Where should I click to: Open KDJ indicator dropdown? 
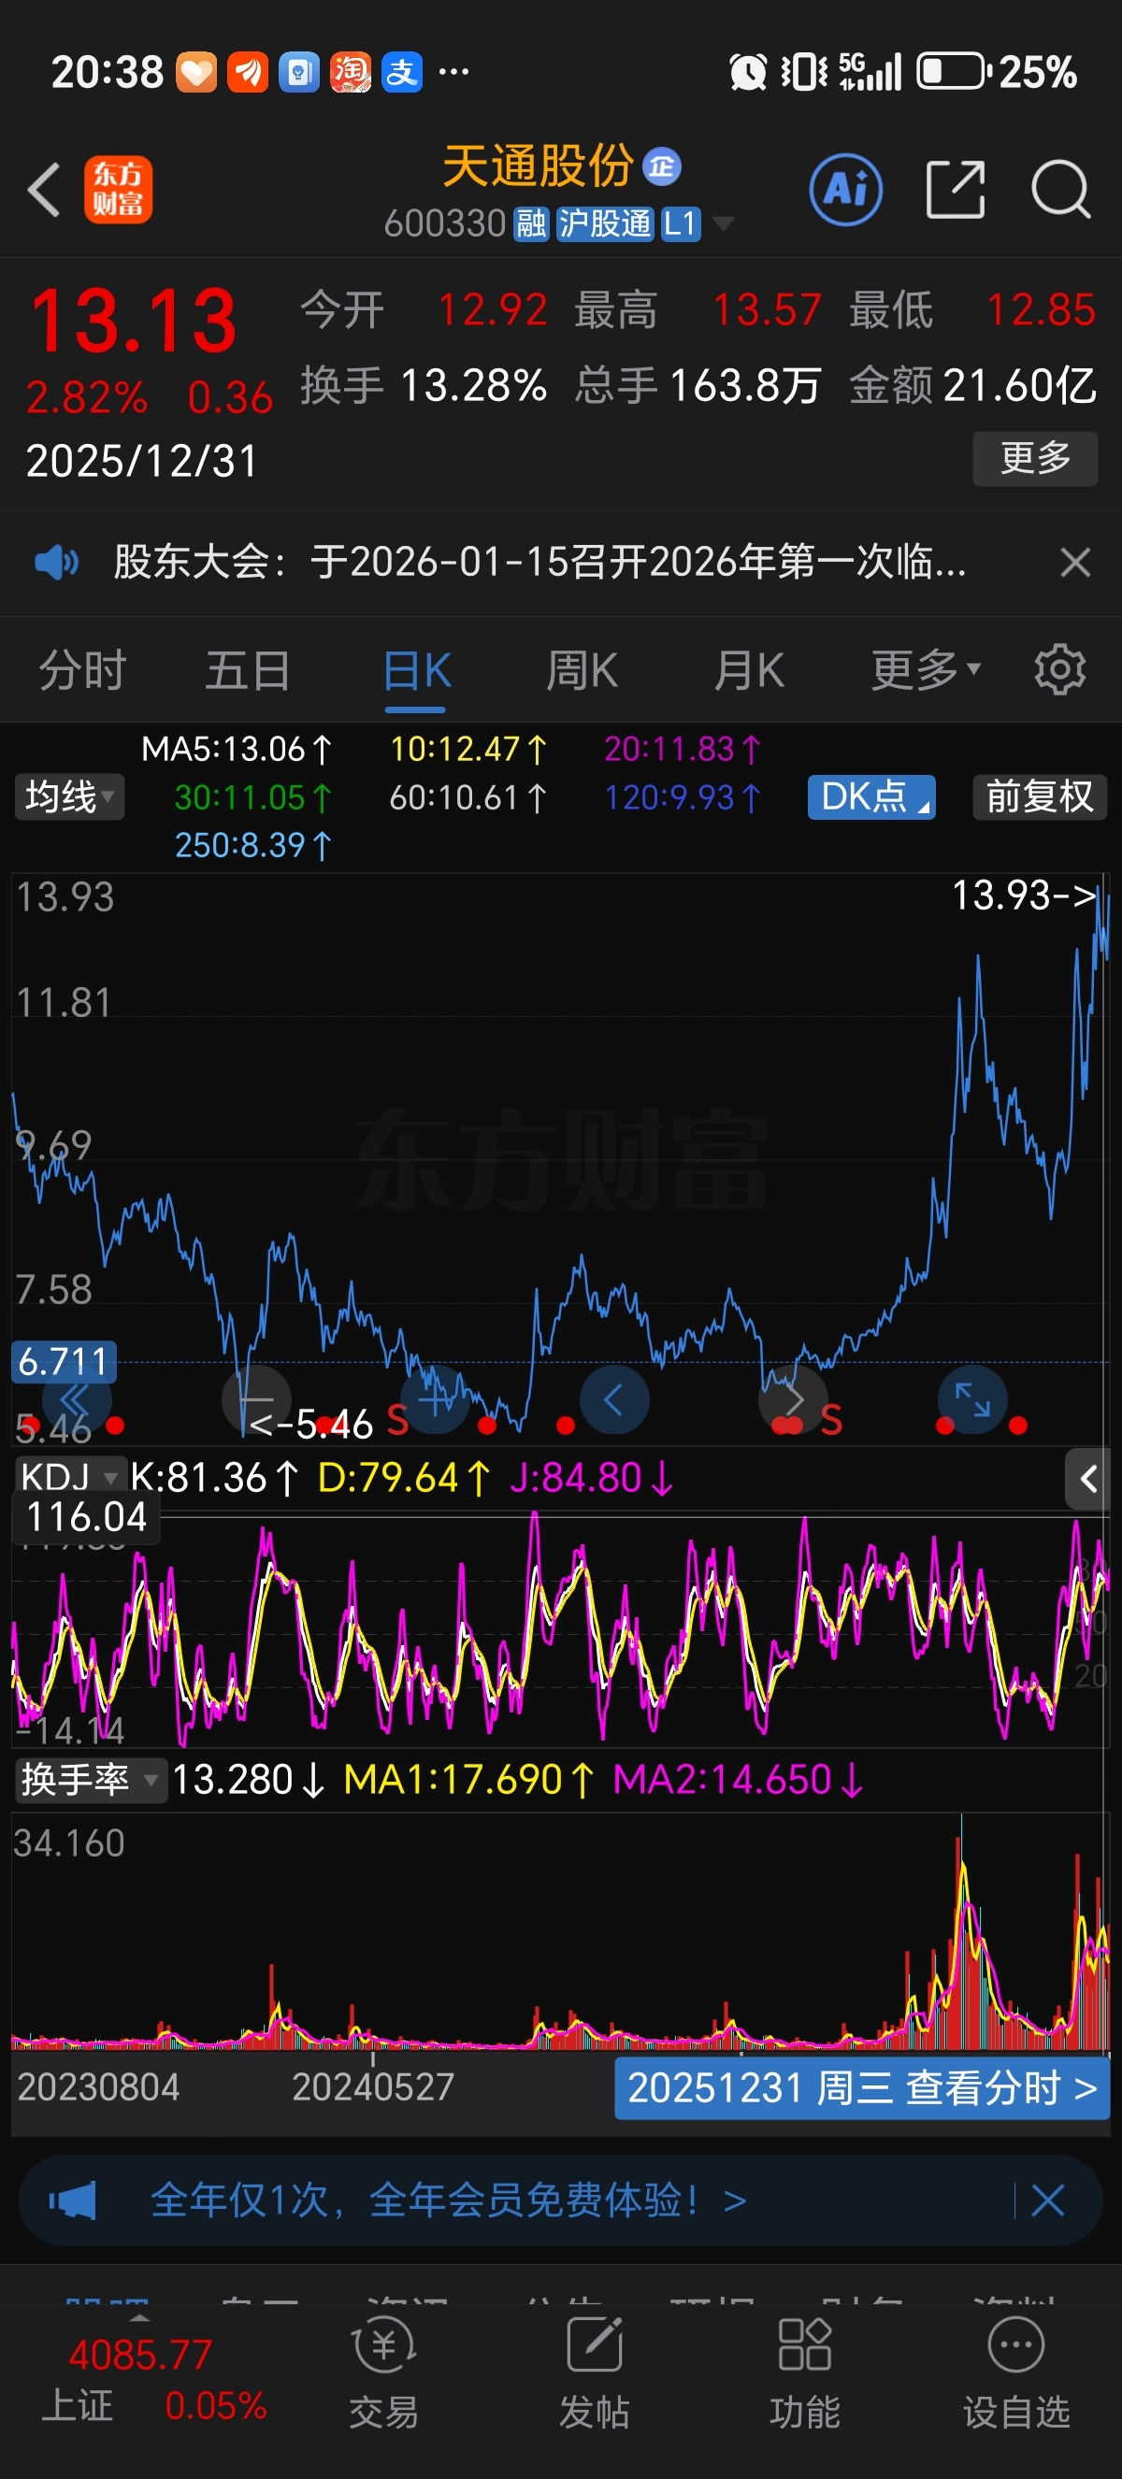click(x=69, y=1476)
